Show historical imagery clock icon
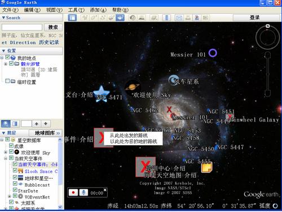 click(x=133, y=18)
